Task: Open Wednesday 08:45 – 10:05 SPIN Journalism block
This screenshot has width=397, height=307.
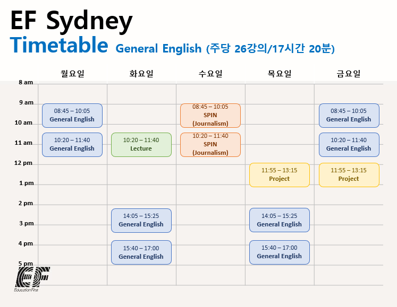Action: pyautogui.click(x=210, y=116)
